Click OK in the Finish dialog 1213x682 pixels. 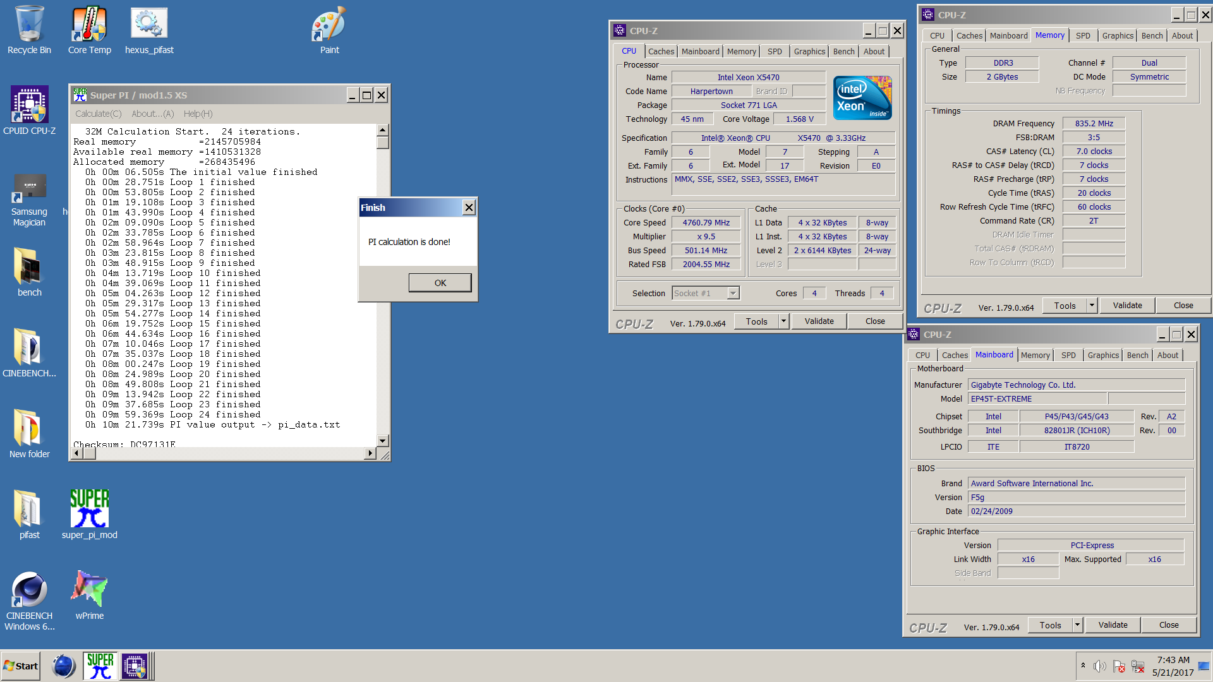click(x=440, y=283)
